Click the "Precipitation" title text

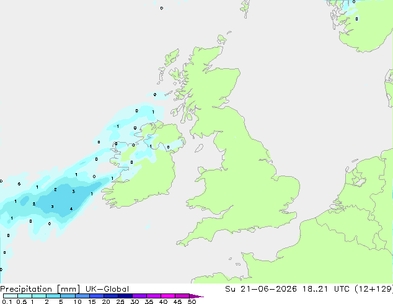pyautogui.click(x=26, y=289)
